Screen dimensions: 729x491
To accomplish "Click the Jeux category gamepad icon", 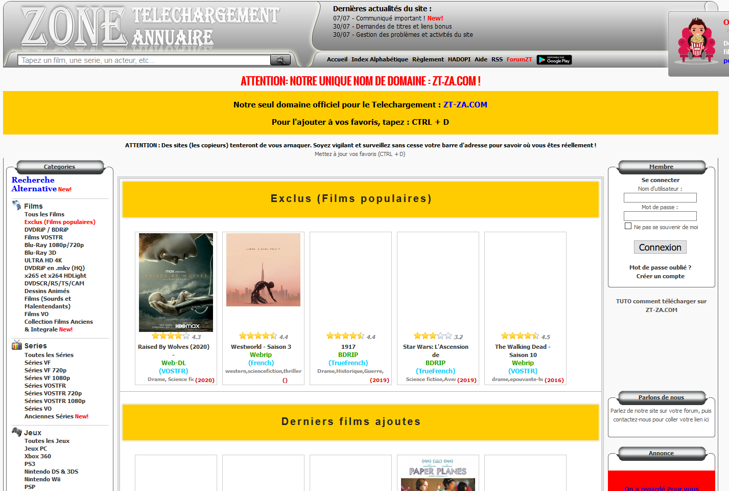I will pos(17,432).
